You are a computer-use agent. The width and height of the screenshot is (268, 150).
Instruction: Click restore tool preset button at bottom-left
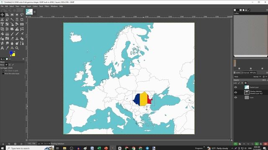click(9, 144)
